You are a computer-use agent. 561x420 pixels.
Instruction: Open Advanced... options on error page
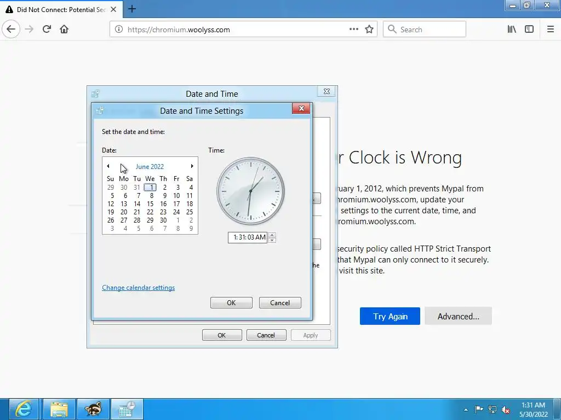click(459, 316)
